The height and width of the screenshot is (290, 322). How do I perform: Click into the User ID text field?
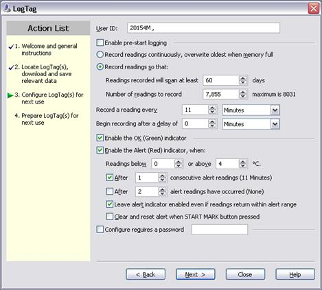click(x=203, y=28)
